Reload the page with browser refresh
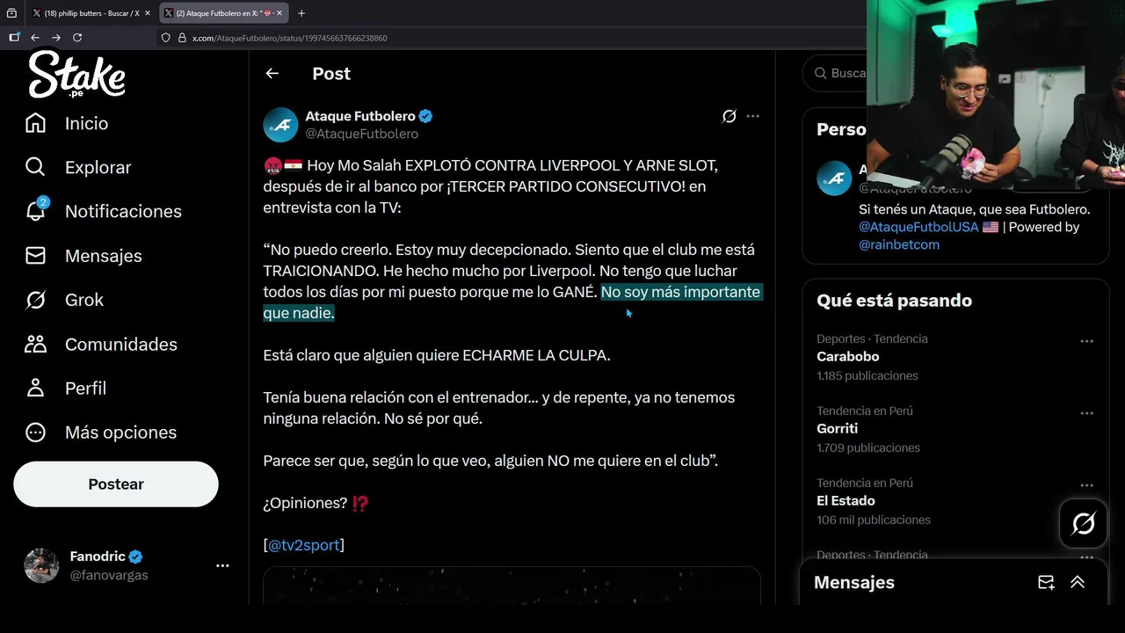This screenshot has height=633, width=1125. [x=77, y=38]
